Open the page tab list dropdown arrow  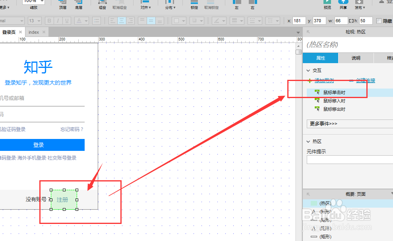pyautogui.click(x=298, y=33)
